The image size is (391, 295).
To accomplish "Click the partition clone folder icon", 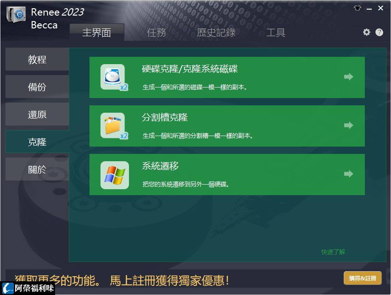I will click(x=114, y=126).
